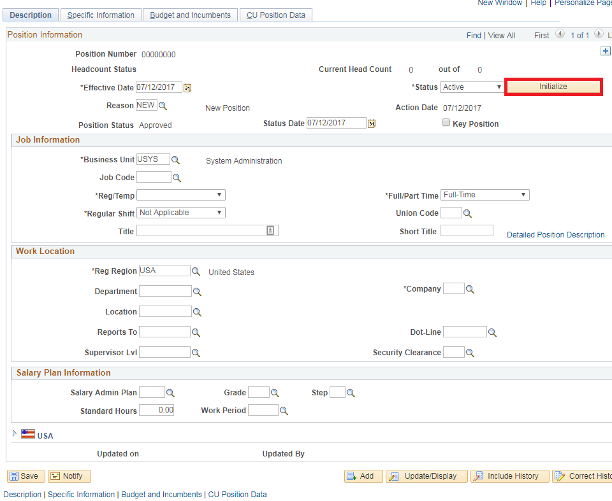Image resolution: width=612 pixels, height=501 pixels.
Task: Click the Status Date input field
Action: [x=337, y=123]
